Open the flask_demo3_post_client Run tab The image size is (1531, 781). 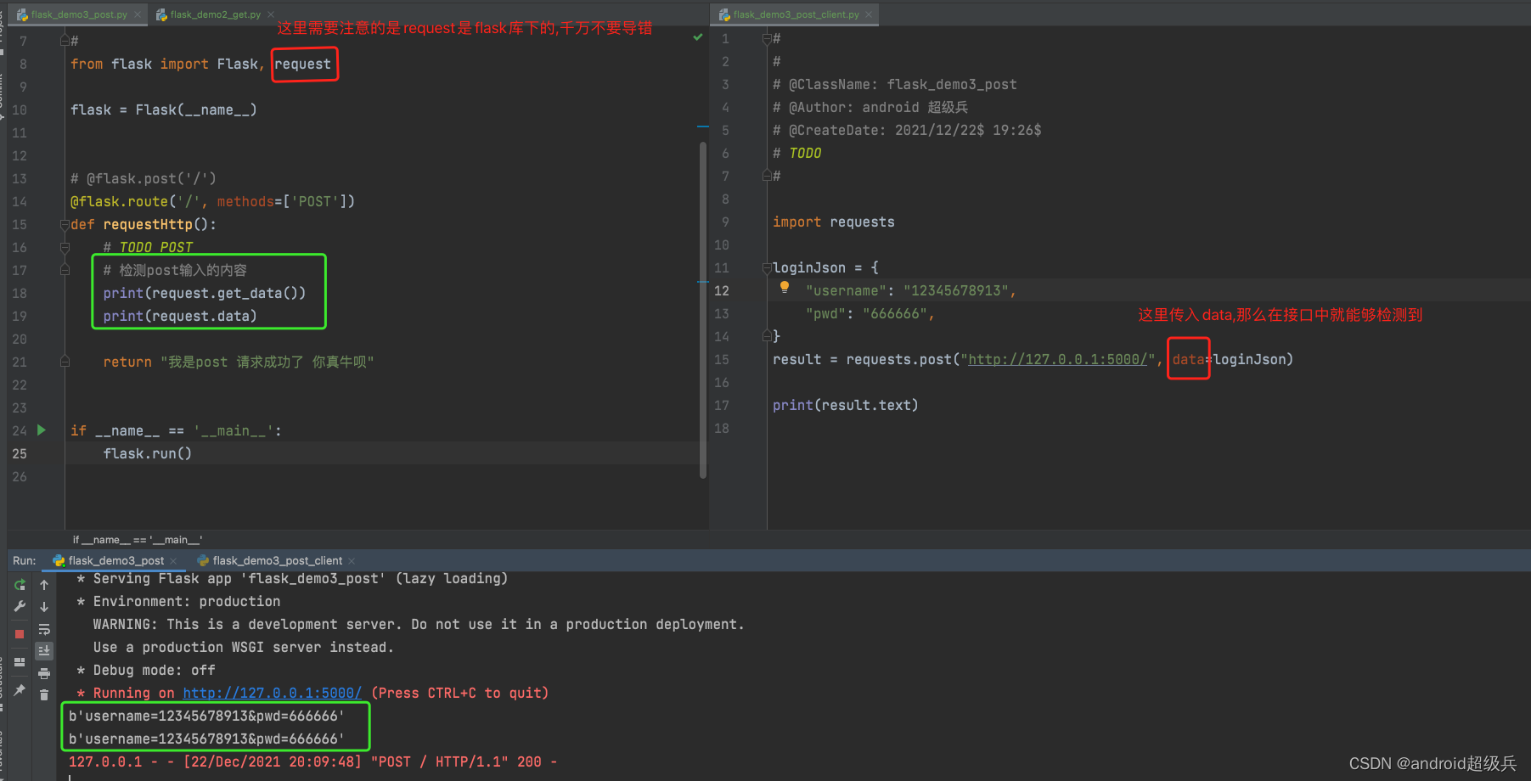click(x=277, y=561)
